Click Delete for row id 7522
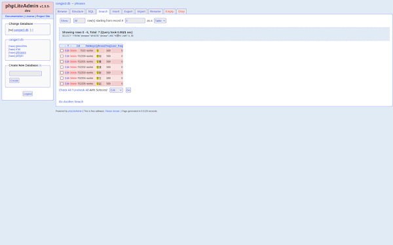393x245 pixels. pos(73,51)
